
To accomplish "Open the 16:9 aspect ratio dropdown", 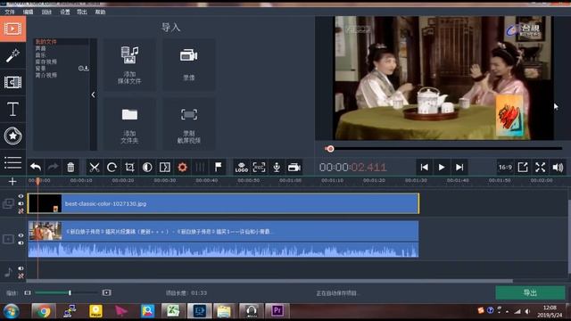I will tap(505, 167).
